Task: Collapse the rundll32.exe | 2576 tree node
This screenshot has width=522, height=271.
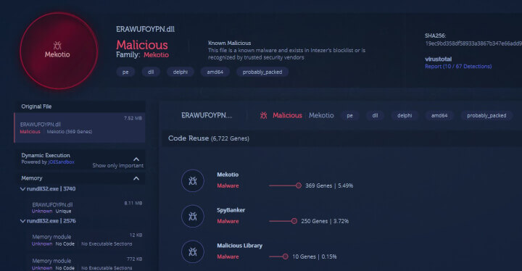Action: pos(22,221)
